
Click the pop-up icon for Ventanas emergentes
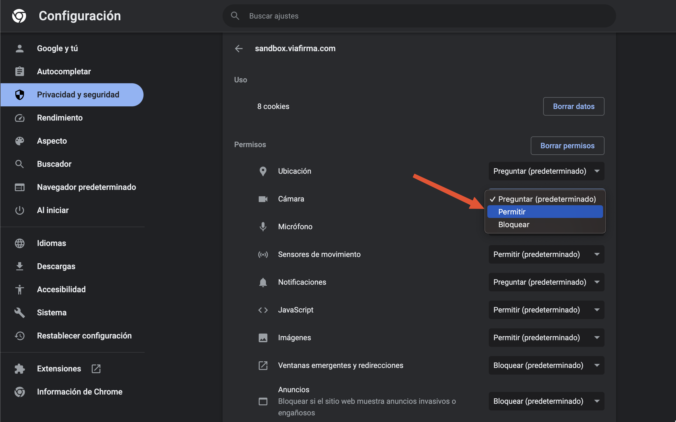click(263, 365)
